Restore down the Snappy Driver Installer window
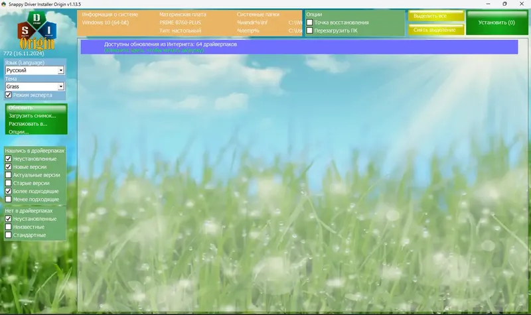Image resolution: width=531 pixels, height=315 pixels. click(x=504, y=4)
